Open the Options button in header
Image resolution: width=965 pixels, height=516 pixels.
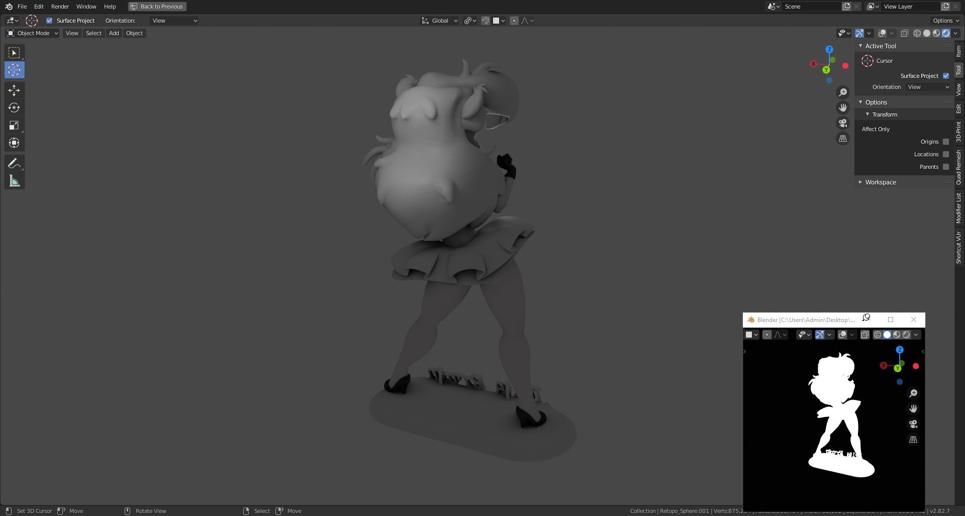click(945, 21)
